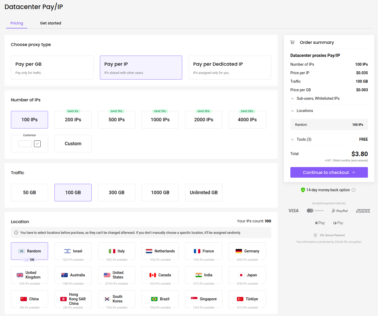378x316 pixels.
Task: Click the Apple Pay icon
Action: point(320,223)
